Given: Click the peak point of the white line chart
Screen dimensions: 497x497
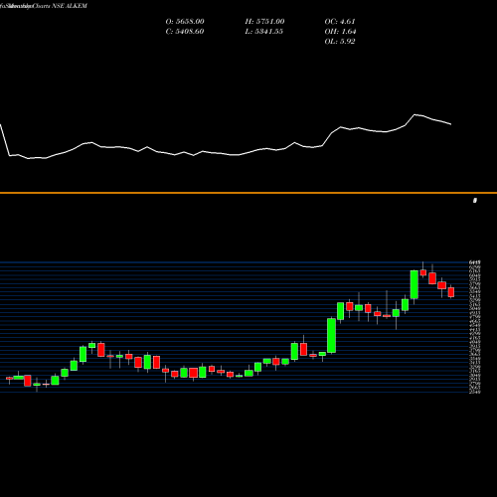Looking at the screenshot, I should pyautogui.click(x=414, y=114).
